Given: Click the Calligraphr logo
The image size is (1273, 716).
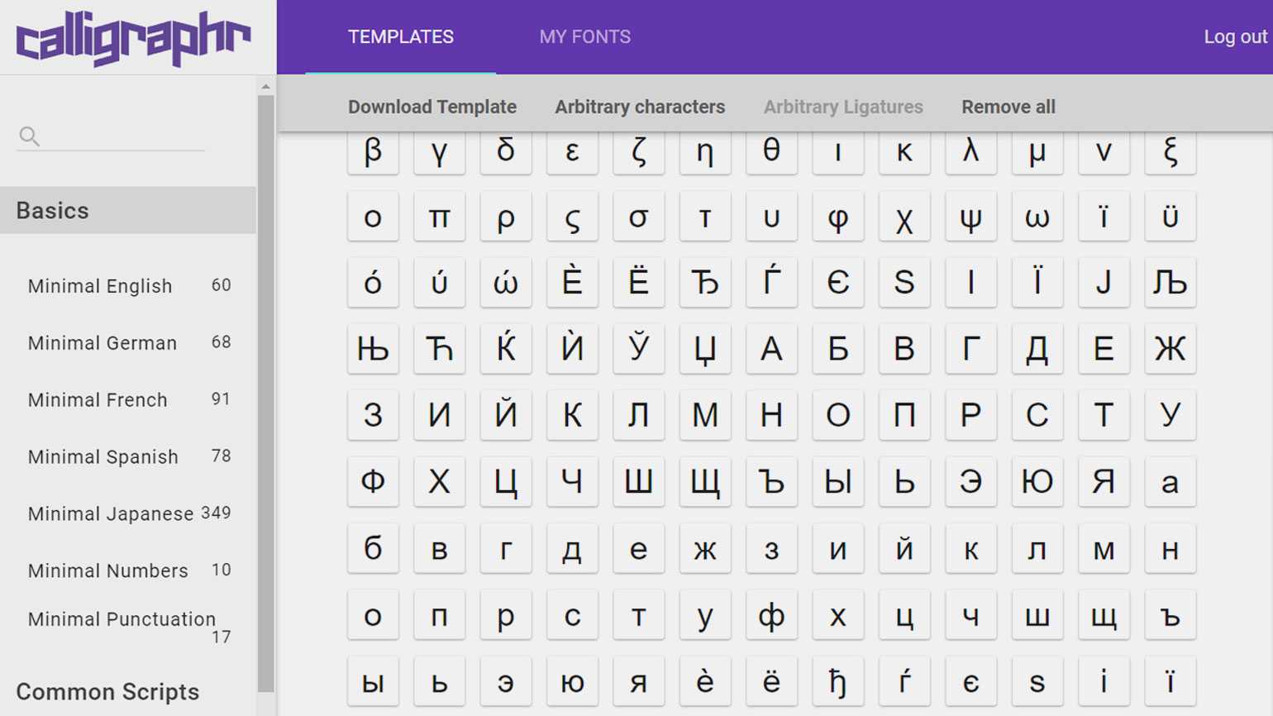Looking at the screenshot, I should (132, 38).
